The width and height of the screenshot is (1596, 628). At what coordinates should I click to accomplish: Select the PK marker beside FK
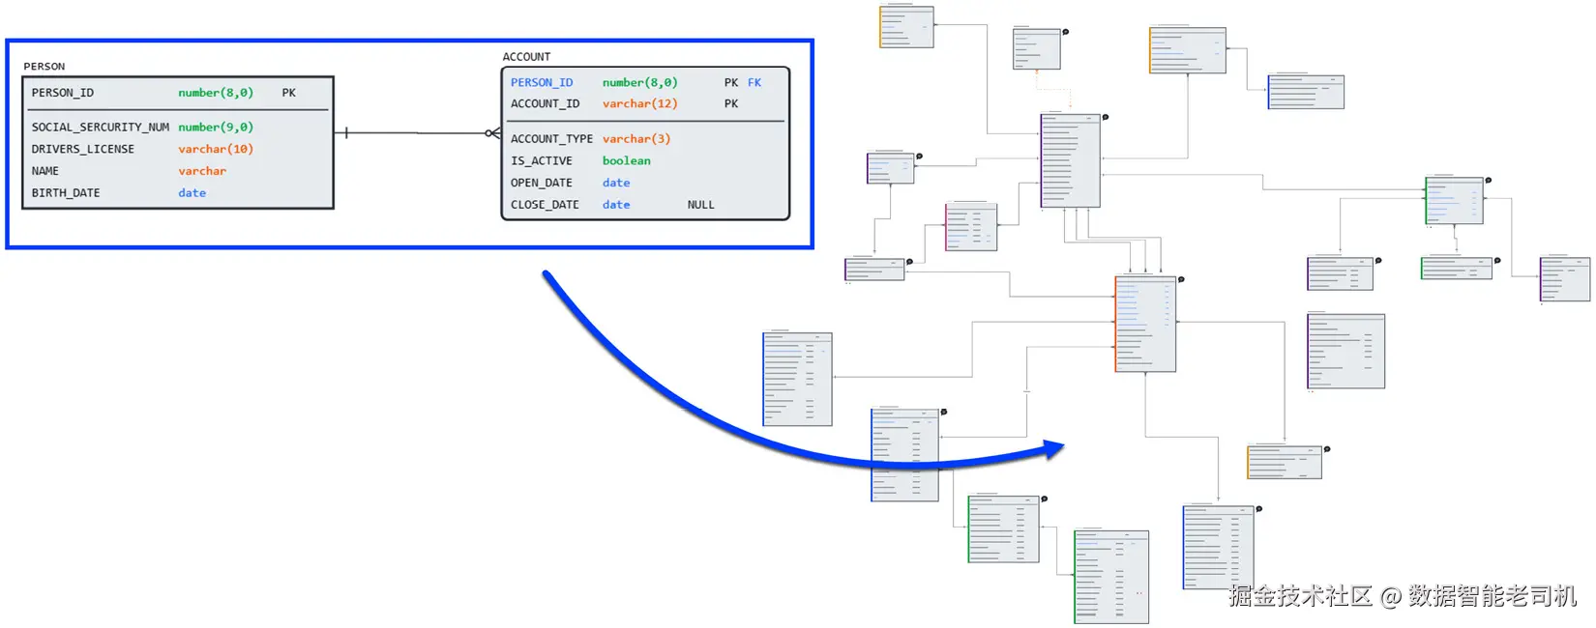coord(731,83)
